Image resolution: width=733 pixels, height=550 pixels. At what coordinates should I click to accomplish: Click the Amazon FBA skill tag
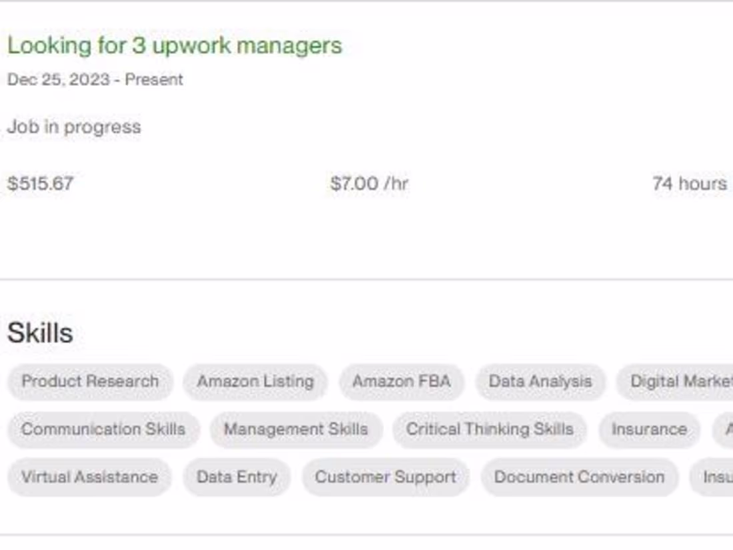pyautogui.click(x=402, y=382)
